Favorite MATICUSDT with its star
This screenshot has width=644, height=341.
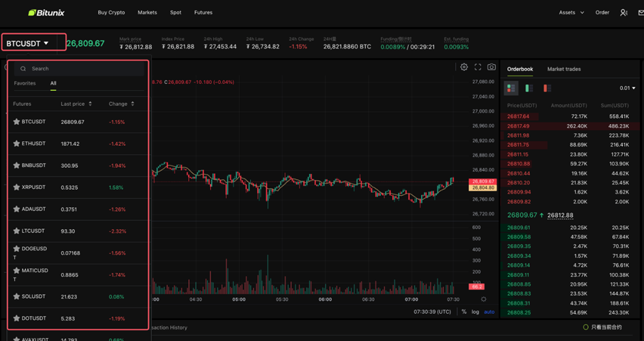click(x=16, y=270)
